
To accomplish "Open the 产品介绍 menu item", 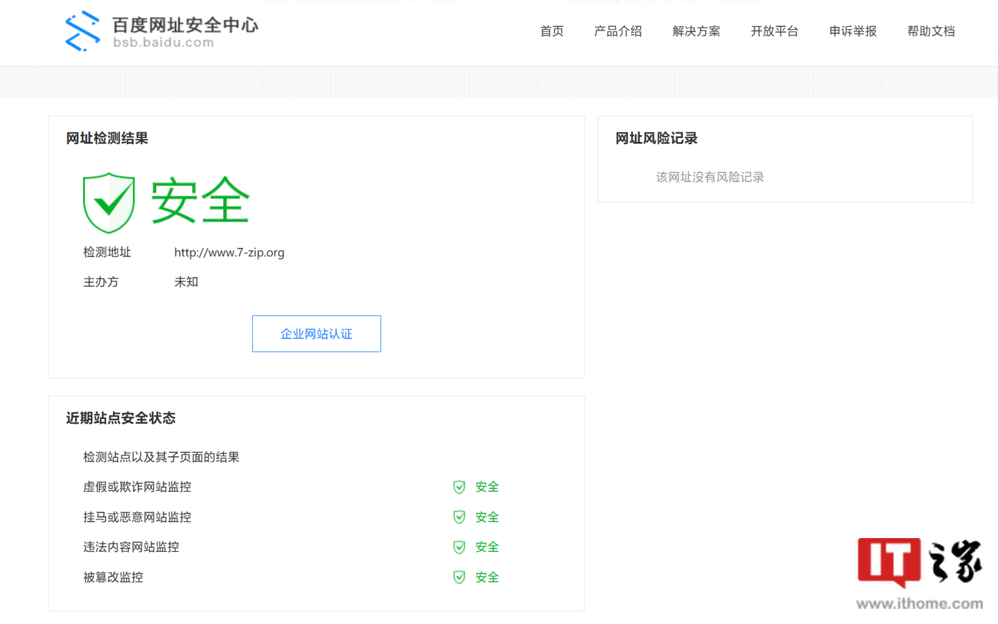I will 618,31.
